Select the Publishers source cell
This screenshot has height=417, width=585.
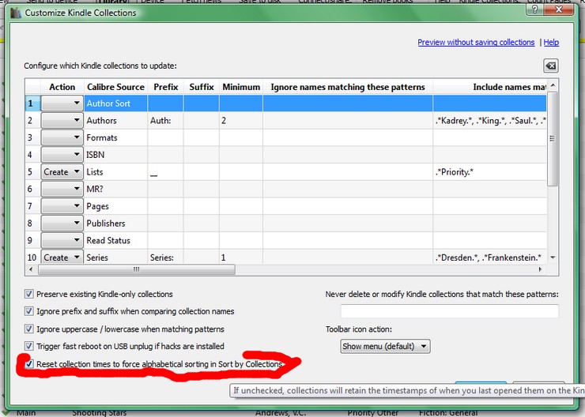click(115, 224)
